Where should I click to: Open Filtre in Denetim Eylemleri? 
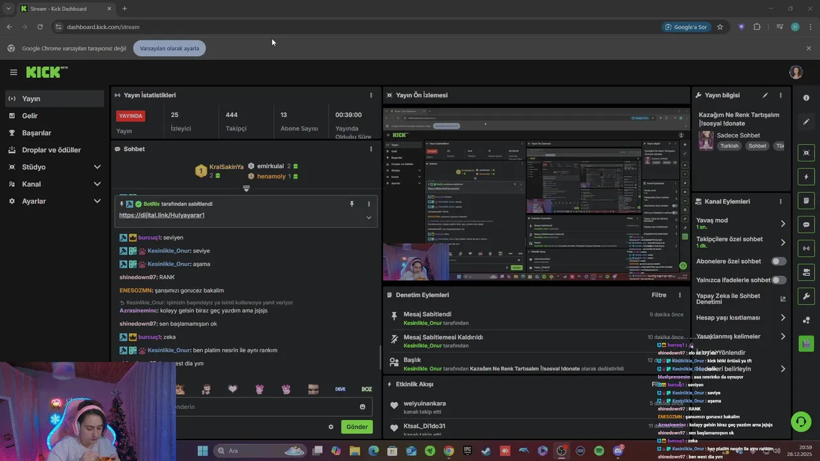click(659, 295)
